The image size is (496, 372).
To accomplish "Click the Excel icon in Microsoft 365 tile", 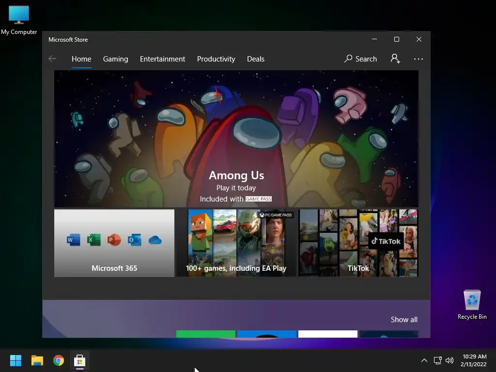I will tap(93, 240).
